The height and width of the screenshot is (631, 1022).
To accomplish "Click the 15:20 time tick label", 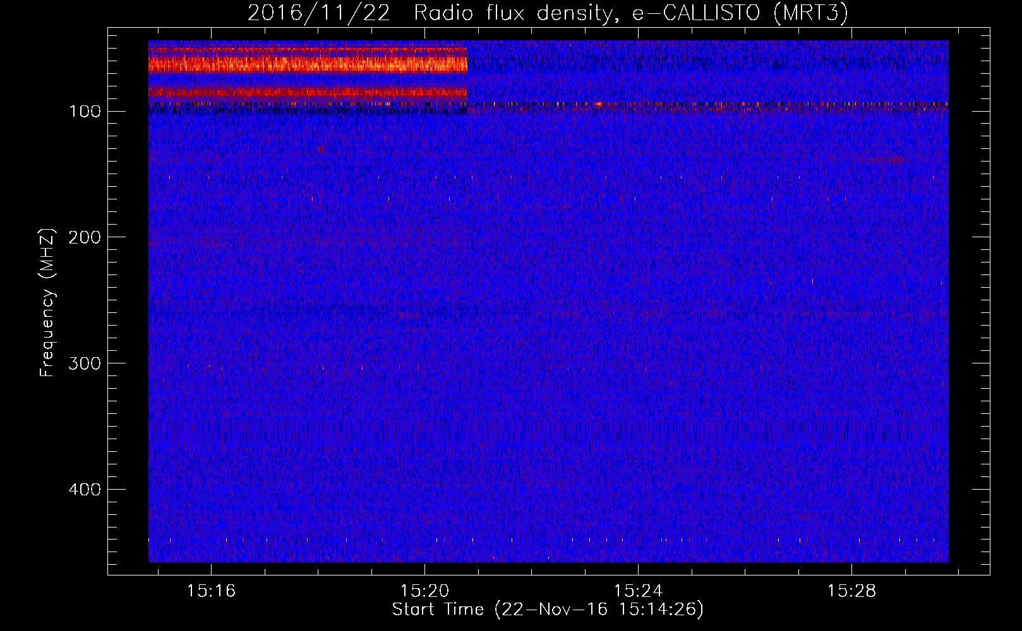I will 425,591.
